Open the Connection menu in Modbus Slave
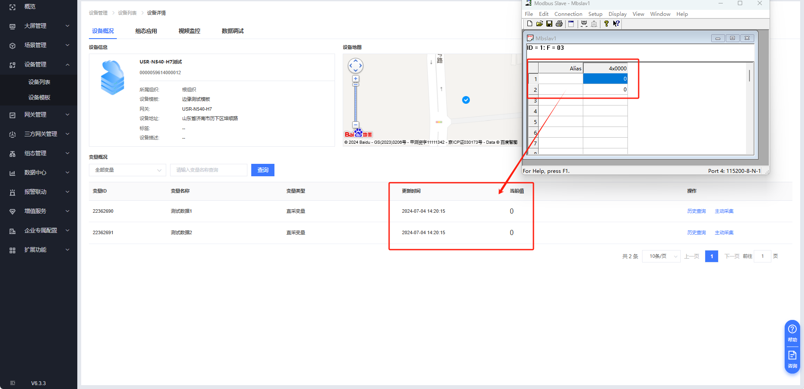804x389 pixels. point(568,14)
